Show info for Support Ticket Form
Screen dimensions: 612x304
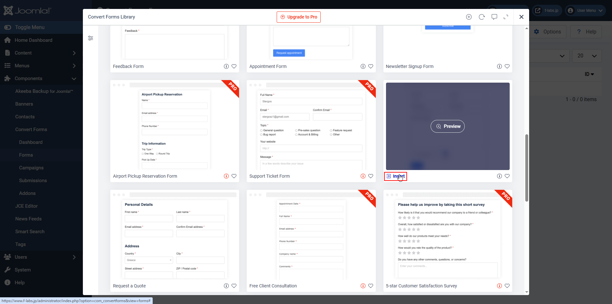[x=363, y=176]
